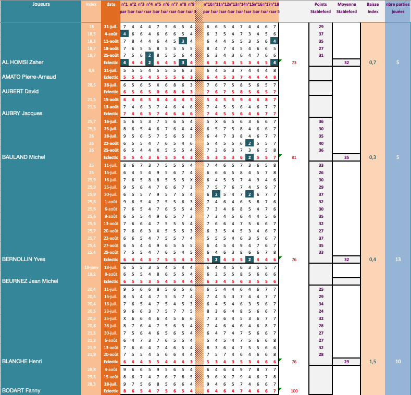The image size is (411, 395).
Task: Select player AUBRY Jacques
Action: [x=22, y=113]
